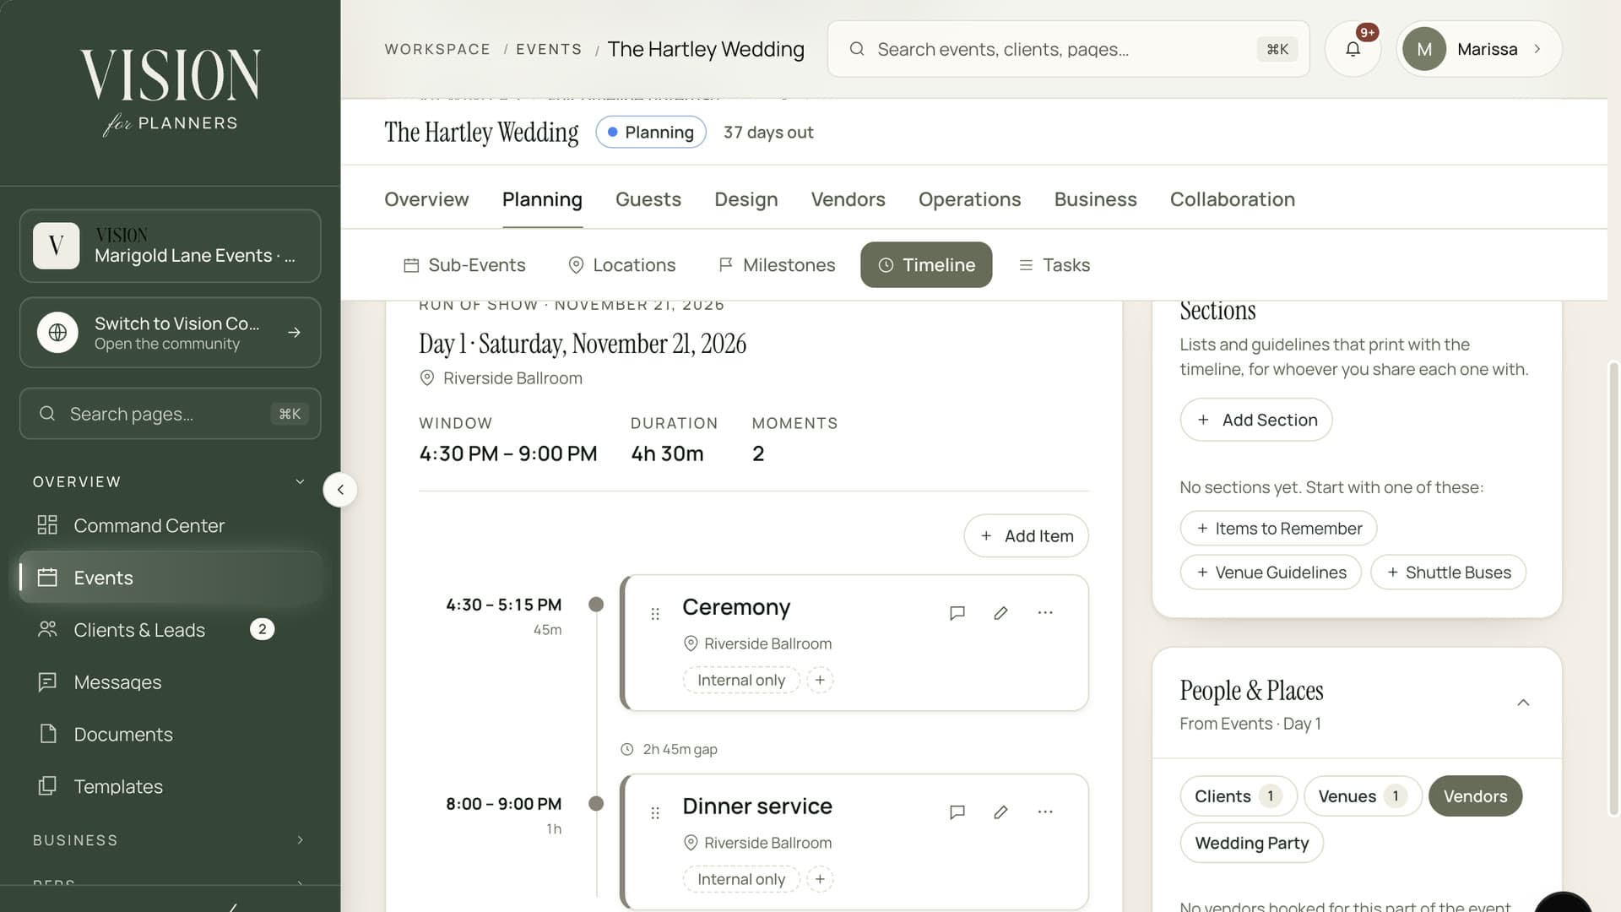1621x912 pixels.
Task: Click the global search events field
Action: tap(1068, 49)
